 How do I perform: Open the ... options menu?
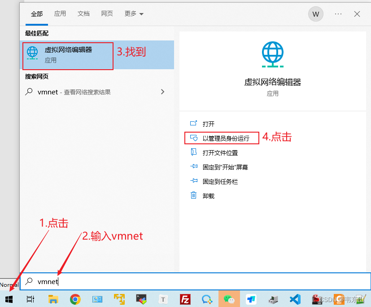pos(338,14)
